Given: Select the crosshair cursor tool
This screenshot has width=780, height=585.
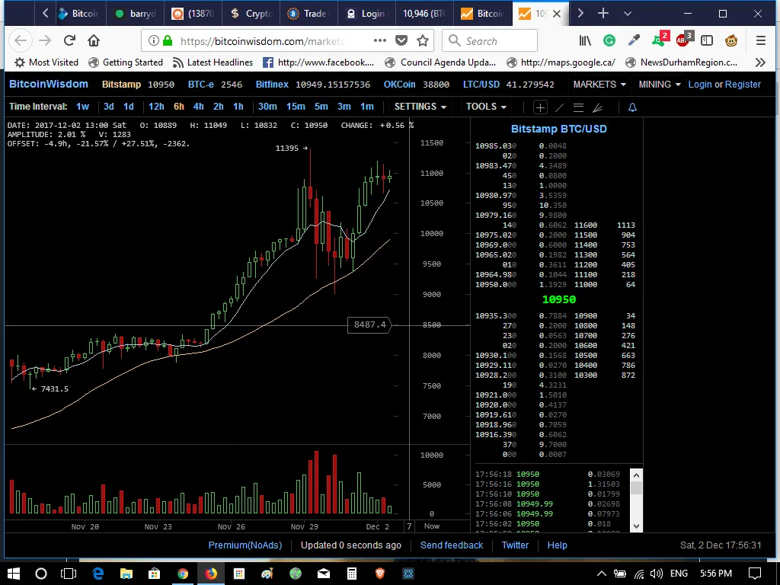Looking at the screenshot, I should (540, 107).
